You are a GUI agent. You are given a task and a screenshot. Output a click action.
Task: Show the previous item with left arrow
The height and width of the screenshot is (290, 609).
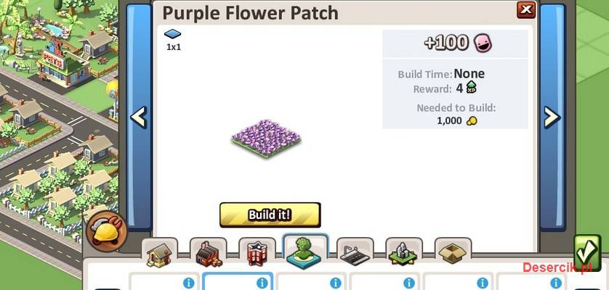pos(139,117)
